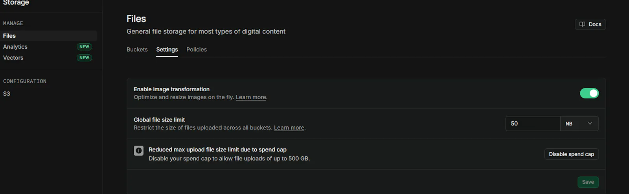Switch to the Policies tab
Screen dimensions: 629x194
coord(197,50)
